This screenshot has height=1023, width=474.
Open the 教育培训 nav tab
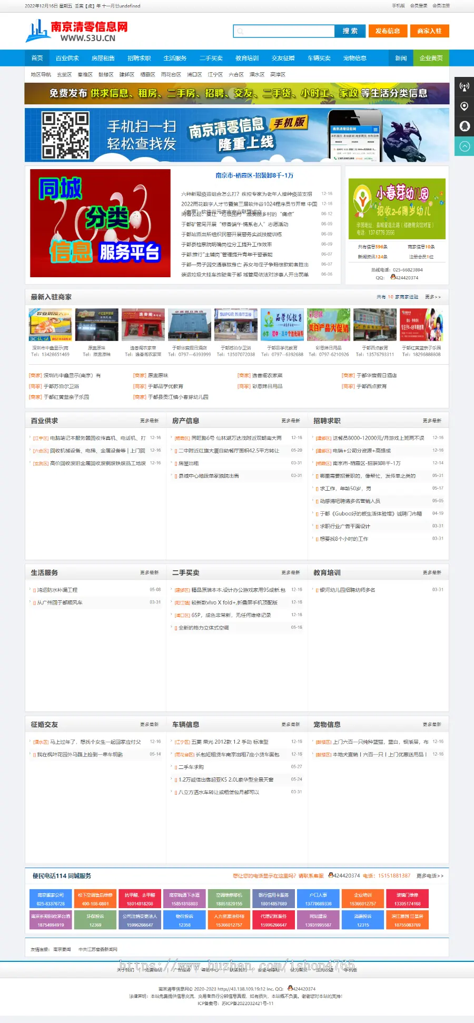coord(247,58)
